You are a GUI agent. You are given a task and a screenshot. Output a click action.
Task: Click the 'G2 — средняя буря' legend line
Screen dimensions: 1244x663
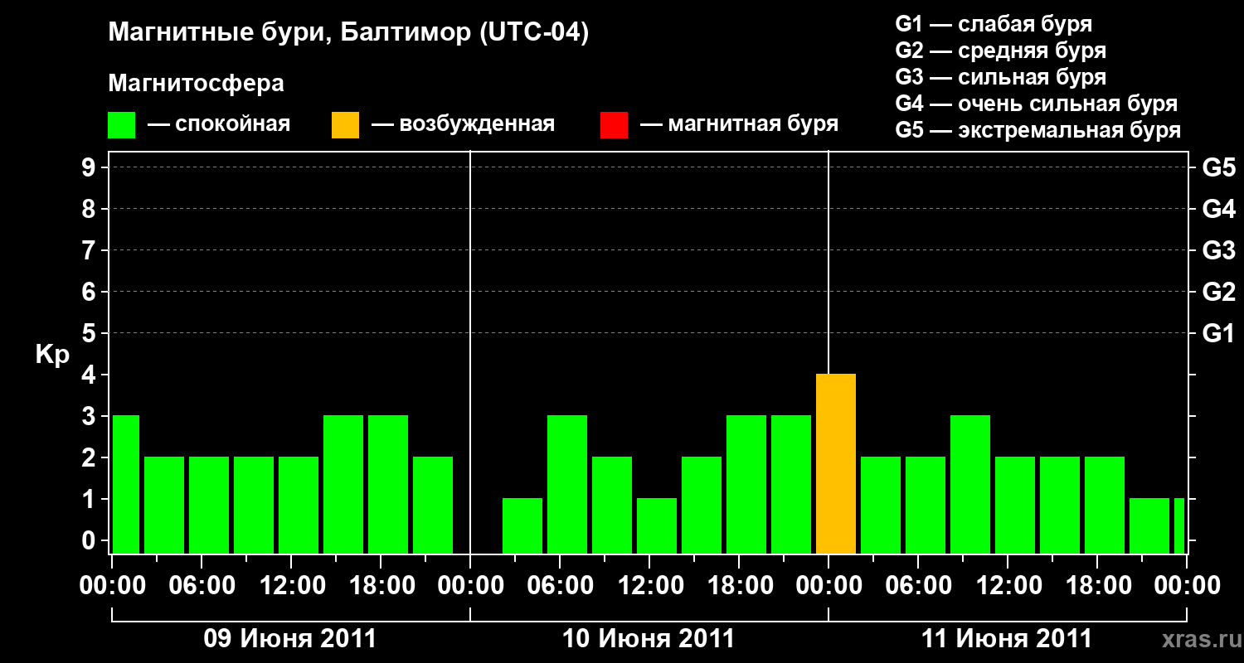pyautogui.click(x=1001, y=51)
